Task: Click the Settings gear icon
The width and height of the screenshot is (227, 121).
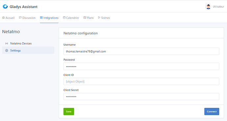Action: point(7,50)
